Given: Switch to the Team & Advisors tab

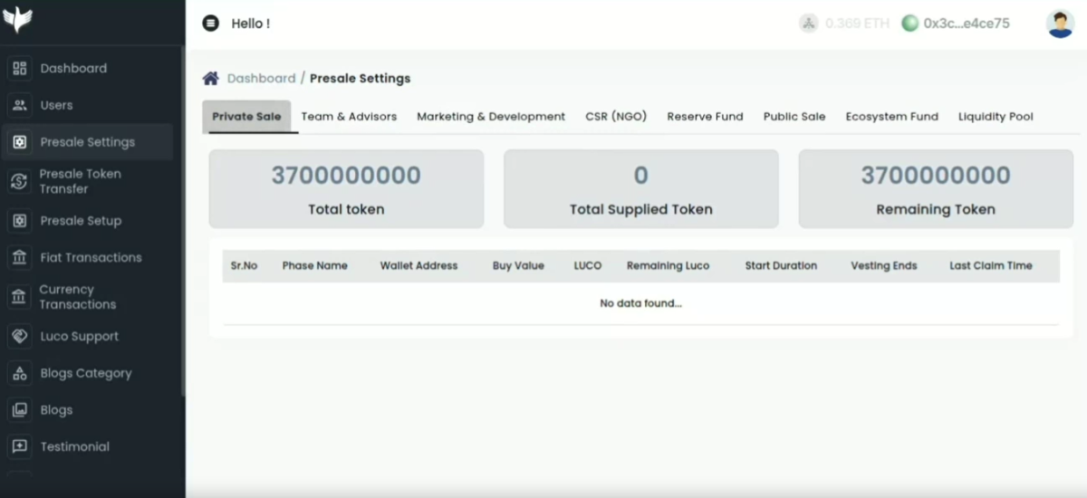Looking at the screenshot, I should [349, 117].
